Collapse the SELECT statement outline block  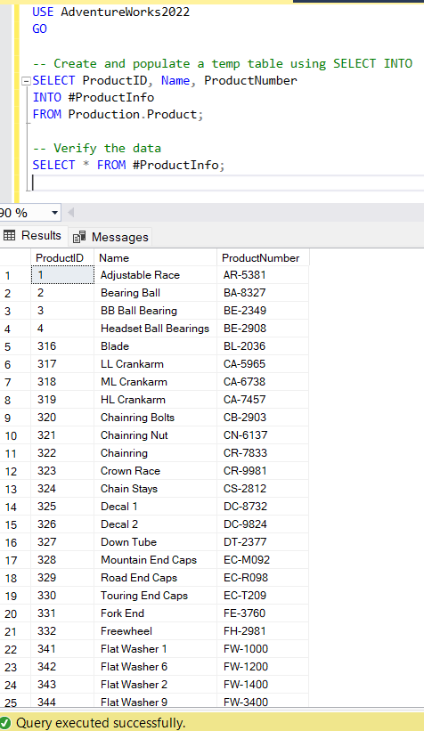point(26,81)
